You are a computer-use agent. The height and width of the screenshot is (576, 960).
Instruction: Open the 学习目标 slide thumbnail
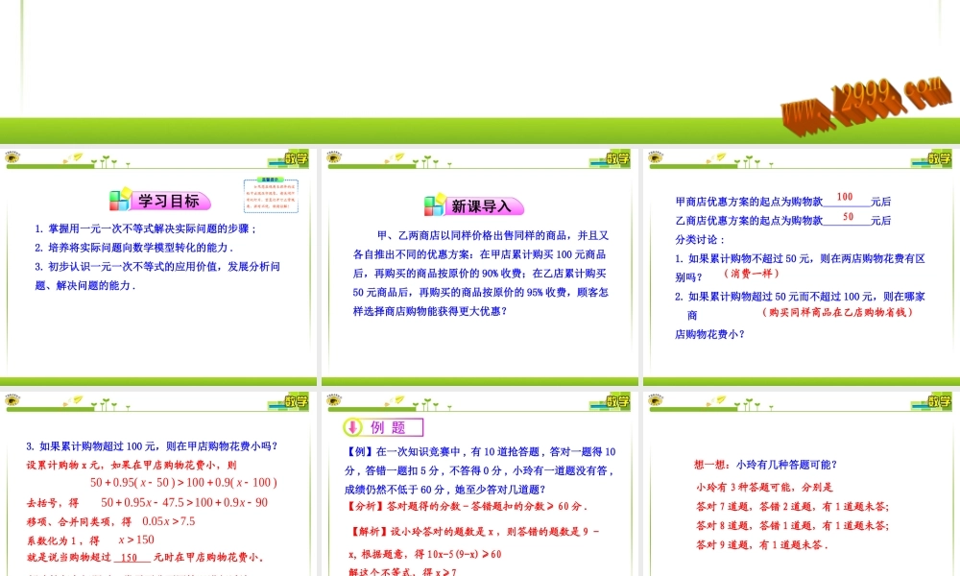(158, 267)
